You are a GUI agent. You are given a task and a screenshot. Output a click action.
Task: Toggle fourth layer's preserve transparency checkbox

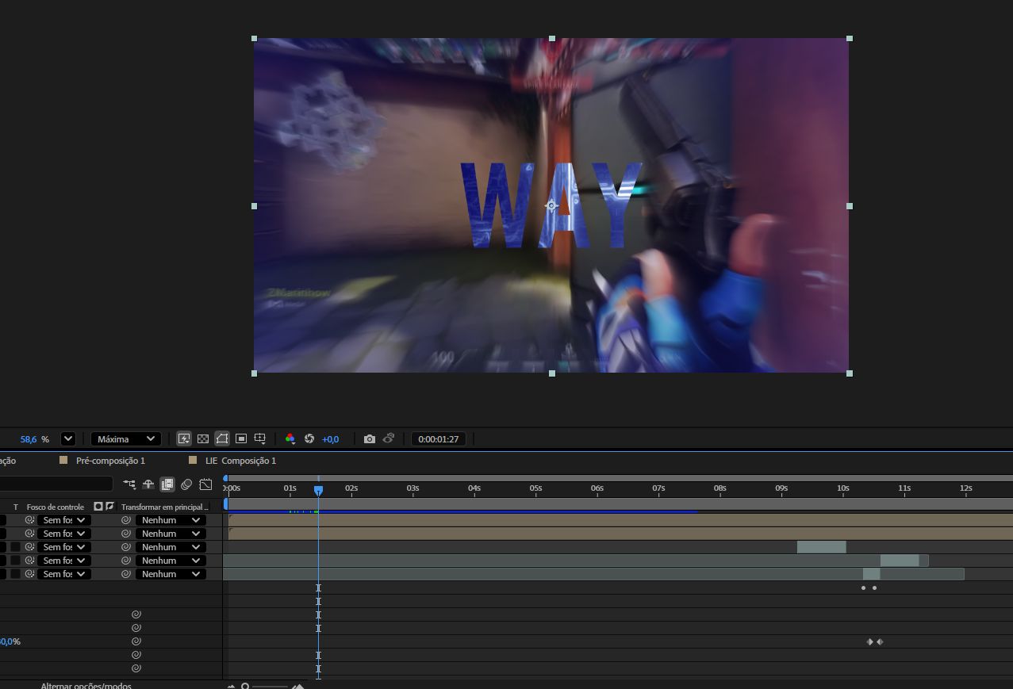coord(15,561)
